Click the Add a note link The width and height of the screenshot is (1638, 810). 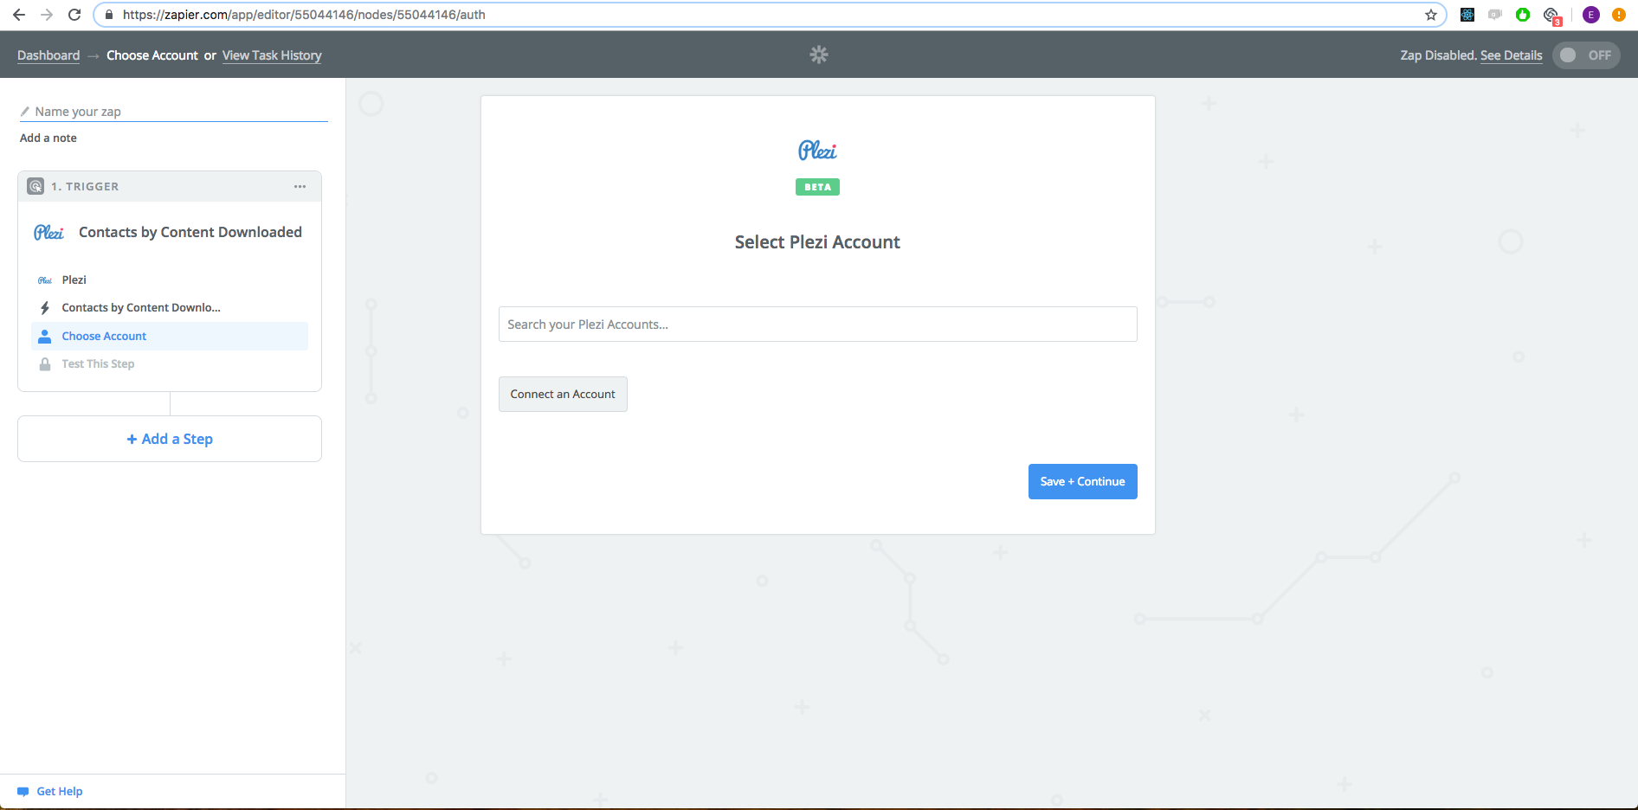(48, 138)
